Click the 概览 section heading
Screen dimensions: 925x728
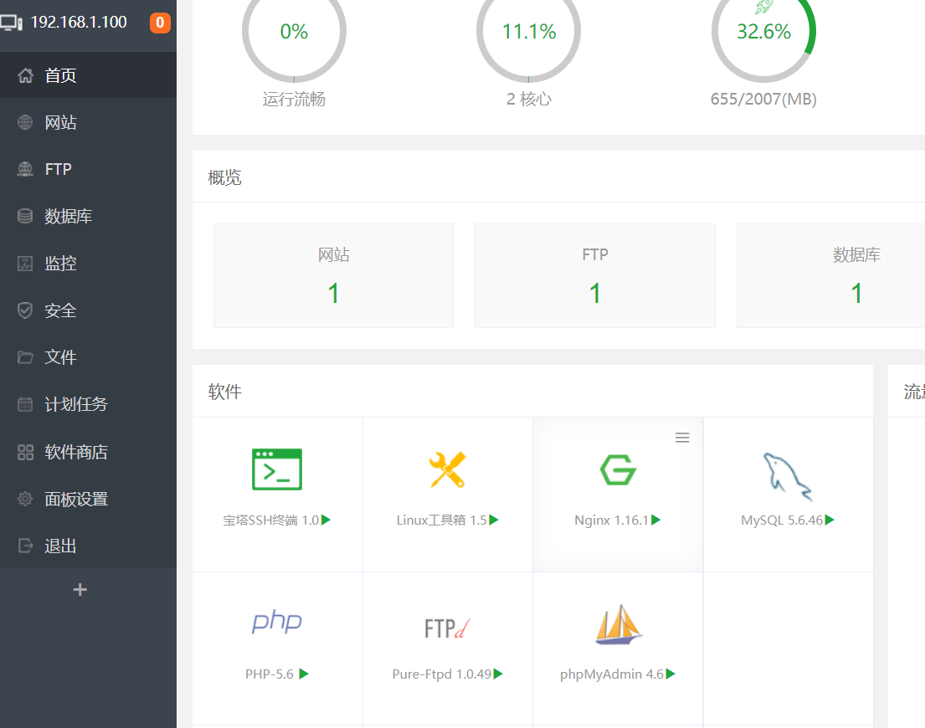pos(224,177)
